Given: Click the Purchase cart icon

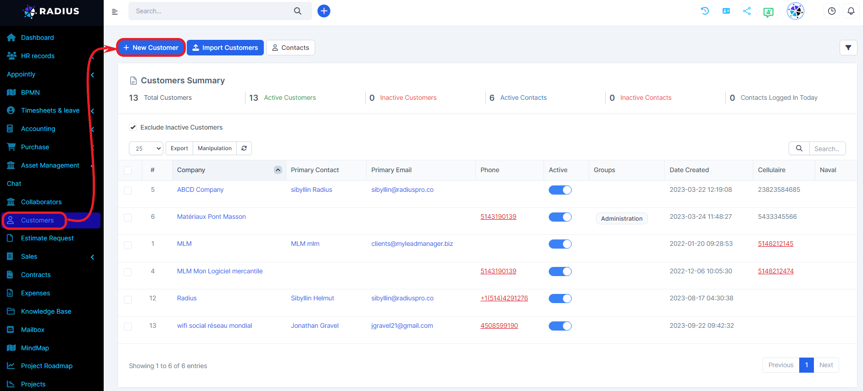Looking at the screenshot, I should click(x=11, y=147).
